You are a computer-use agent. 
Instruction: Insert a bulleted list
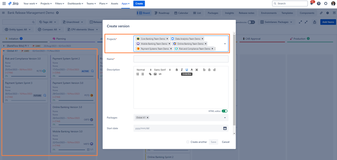tap(143, 74)
